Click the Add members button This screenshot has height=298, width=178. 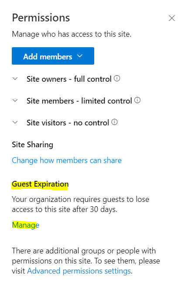53,56
